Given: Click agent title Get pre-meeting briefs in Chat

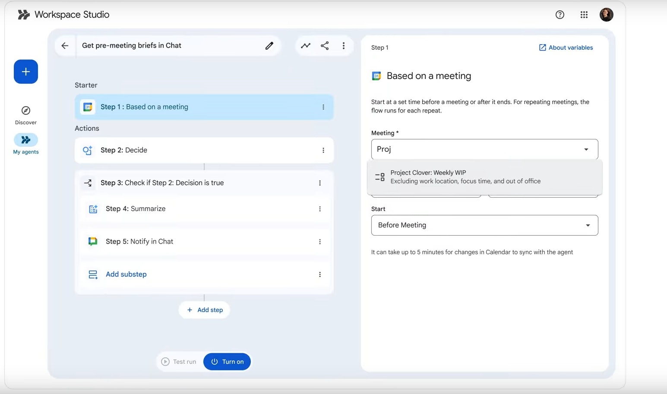Looking at the screenshot, I should pyautogui.click(x=132, y=46).
